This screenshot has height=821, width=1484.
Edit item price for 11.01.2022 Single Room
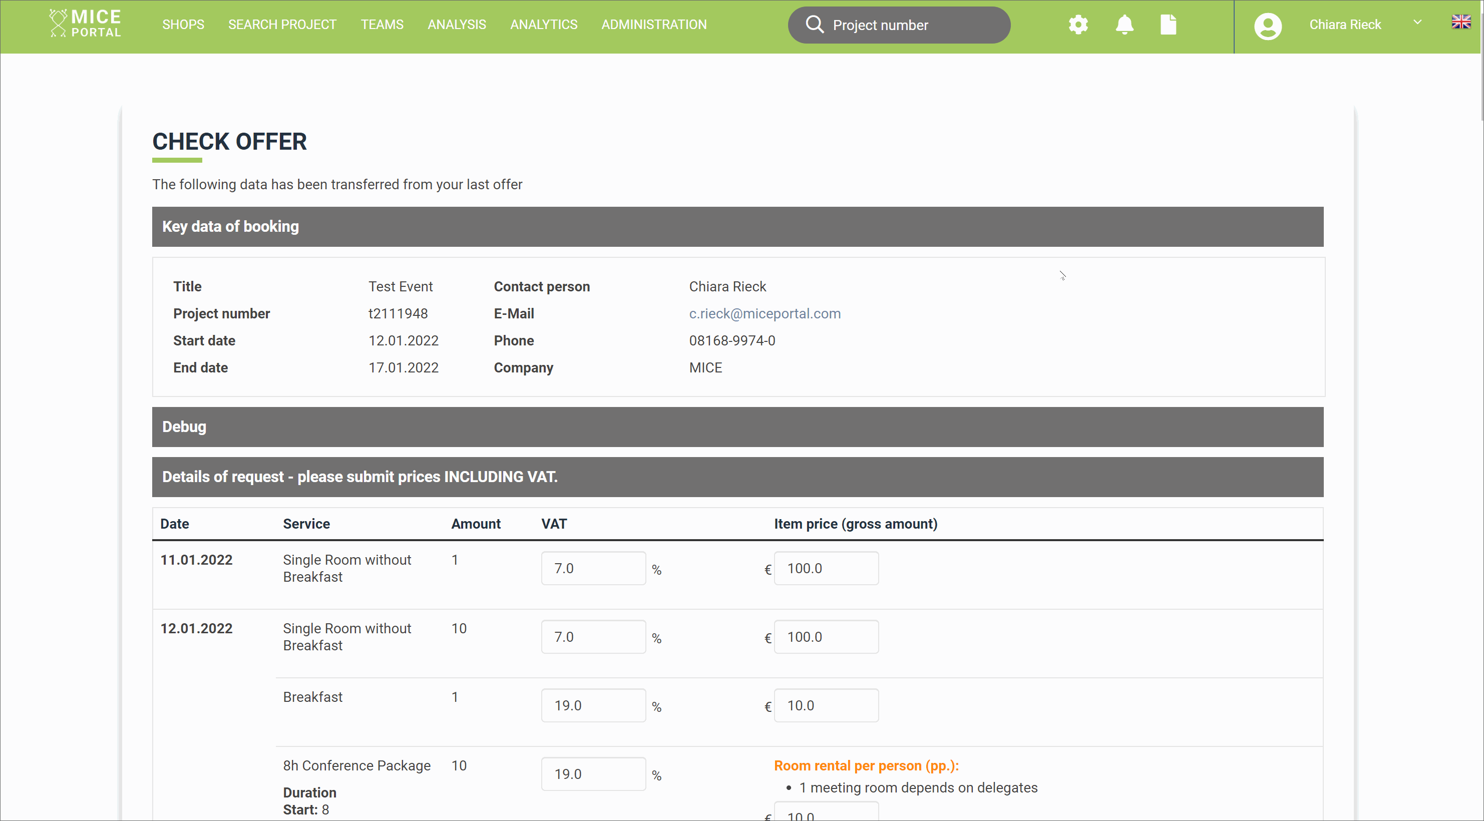(826, 568)
